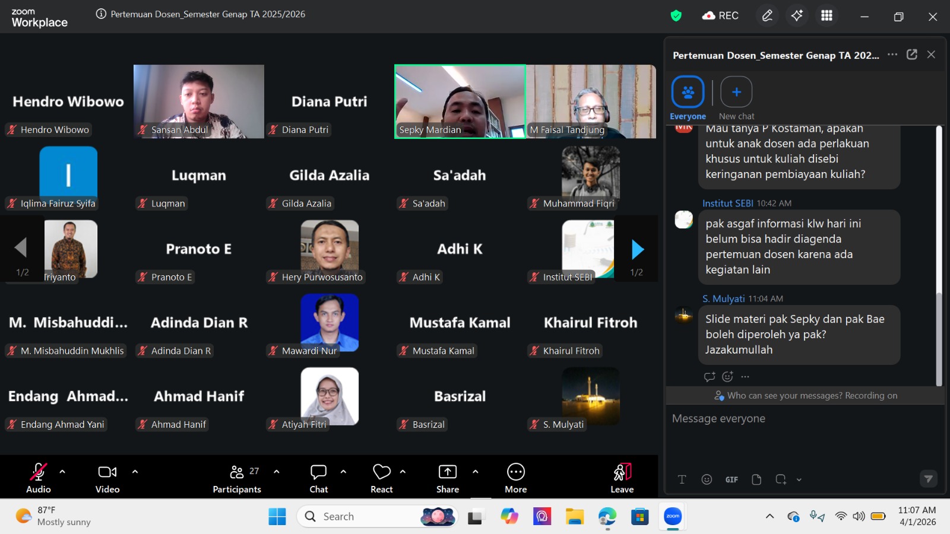
Task: Open the More menu in meeting toolbar
Action: coord(515,477)
